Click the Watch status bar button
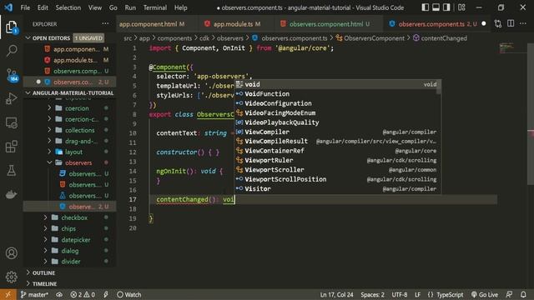This screenshot has height=300, width=534. (x=128, y=294)
